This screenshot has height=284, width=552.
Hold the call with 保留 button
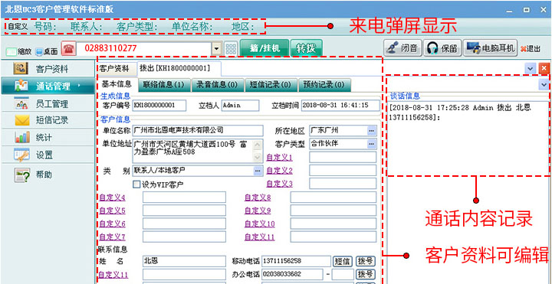pyautogui.click(x=442, y=48)
